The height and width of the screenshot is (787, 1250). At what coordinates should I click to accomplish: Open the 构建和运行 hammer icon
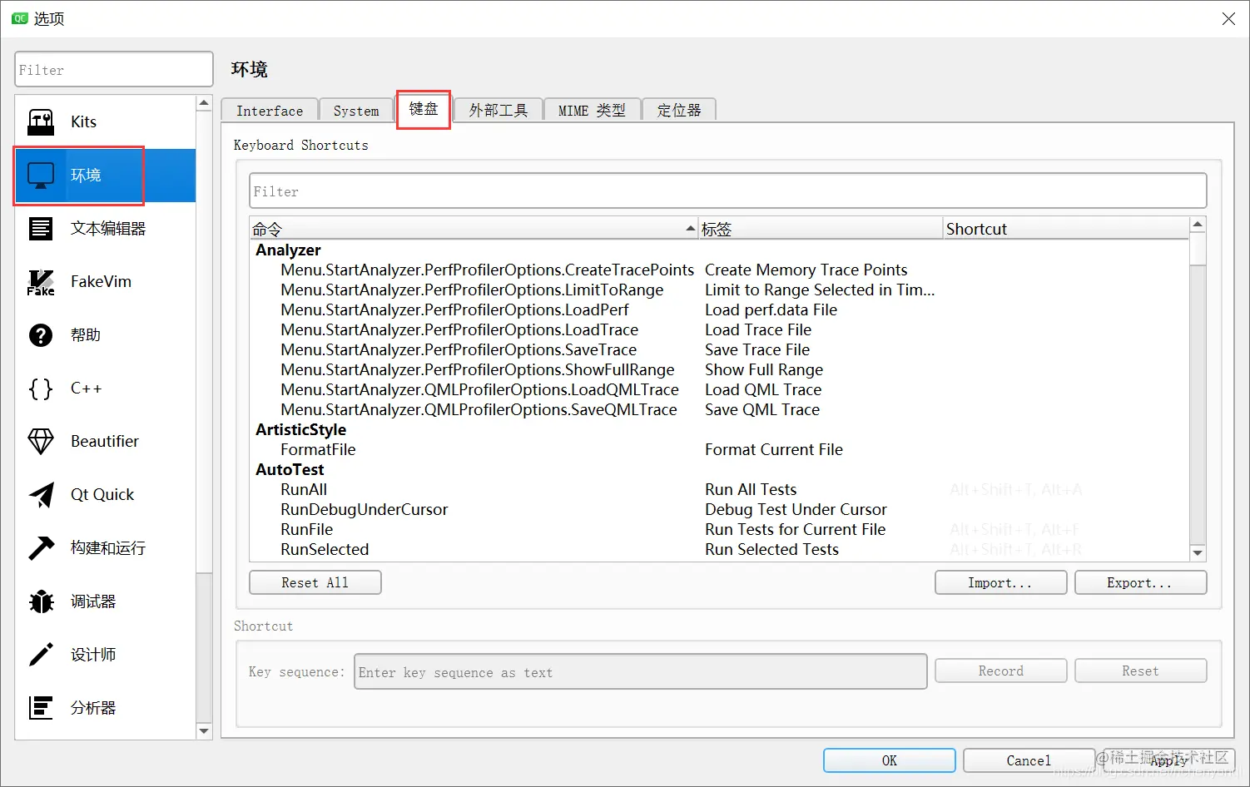click(41, 548)
